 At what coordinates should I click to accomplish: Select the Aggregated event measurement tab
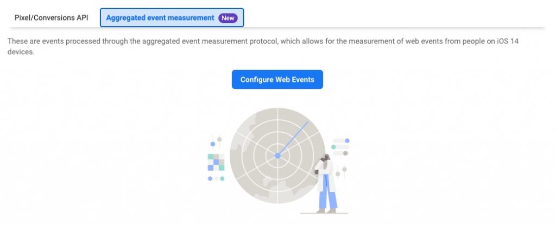(172, 18)
